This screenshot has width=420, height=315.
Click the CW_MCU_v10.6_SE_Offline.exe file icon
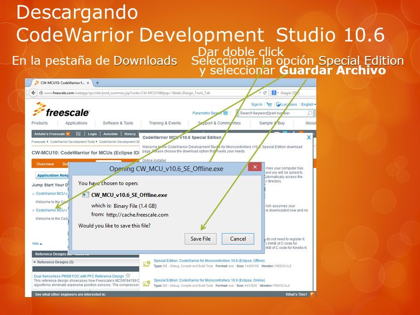(85, 195)
